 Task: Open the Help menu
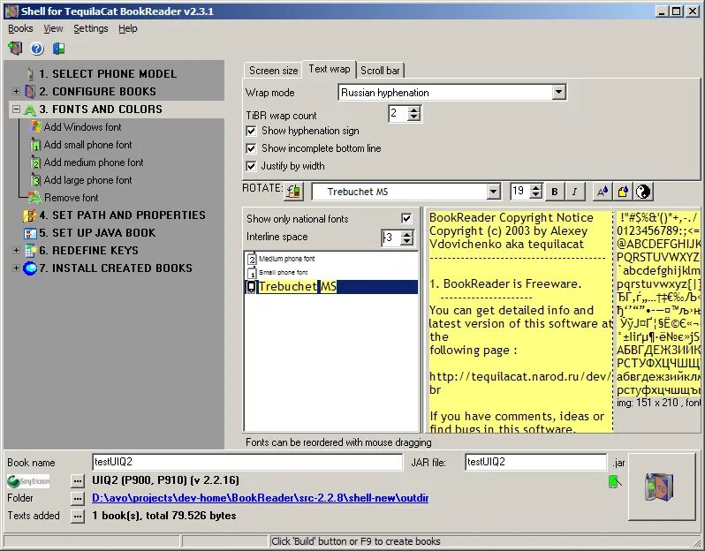tap(128, 28)
